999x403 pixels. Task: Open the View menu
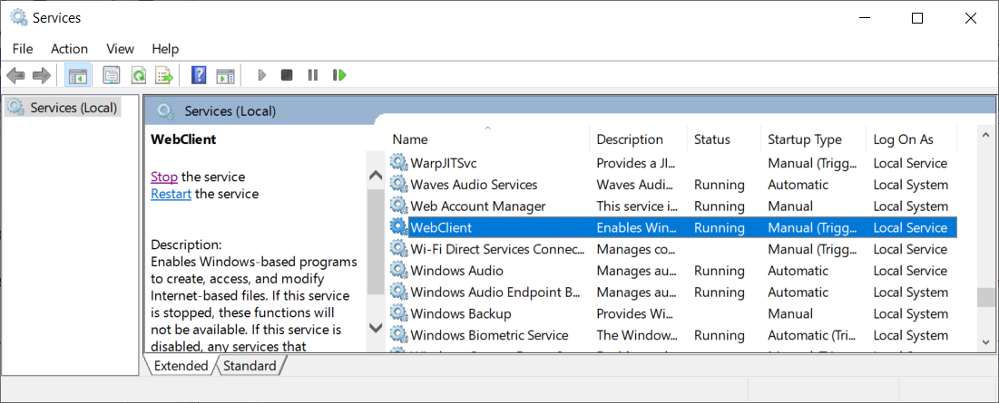coord(121,49)
